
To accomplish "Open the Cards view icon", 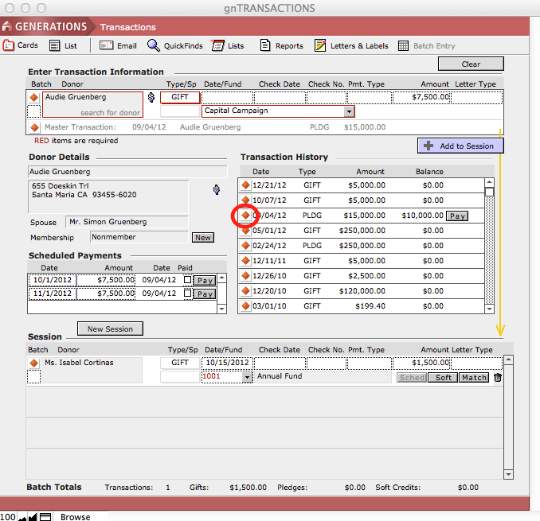I will [9, 45].
